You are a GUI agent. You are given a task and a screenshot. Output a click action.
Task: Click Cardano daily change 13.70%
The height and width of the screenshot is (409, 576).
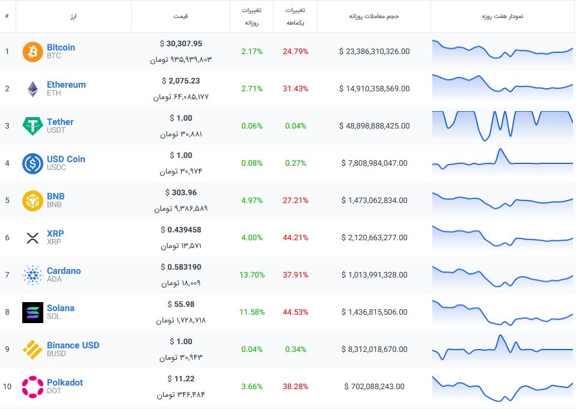pos(252,274)
